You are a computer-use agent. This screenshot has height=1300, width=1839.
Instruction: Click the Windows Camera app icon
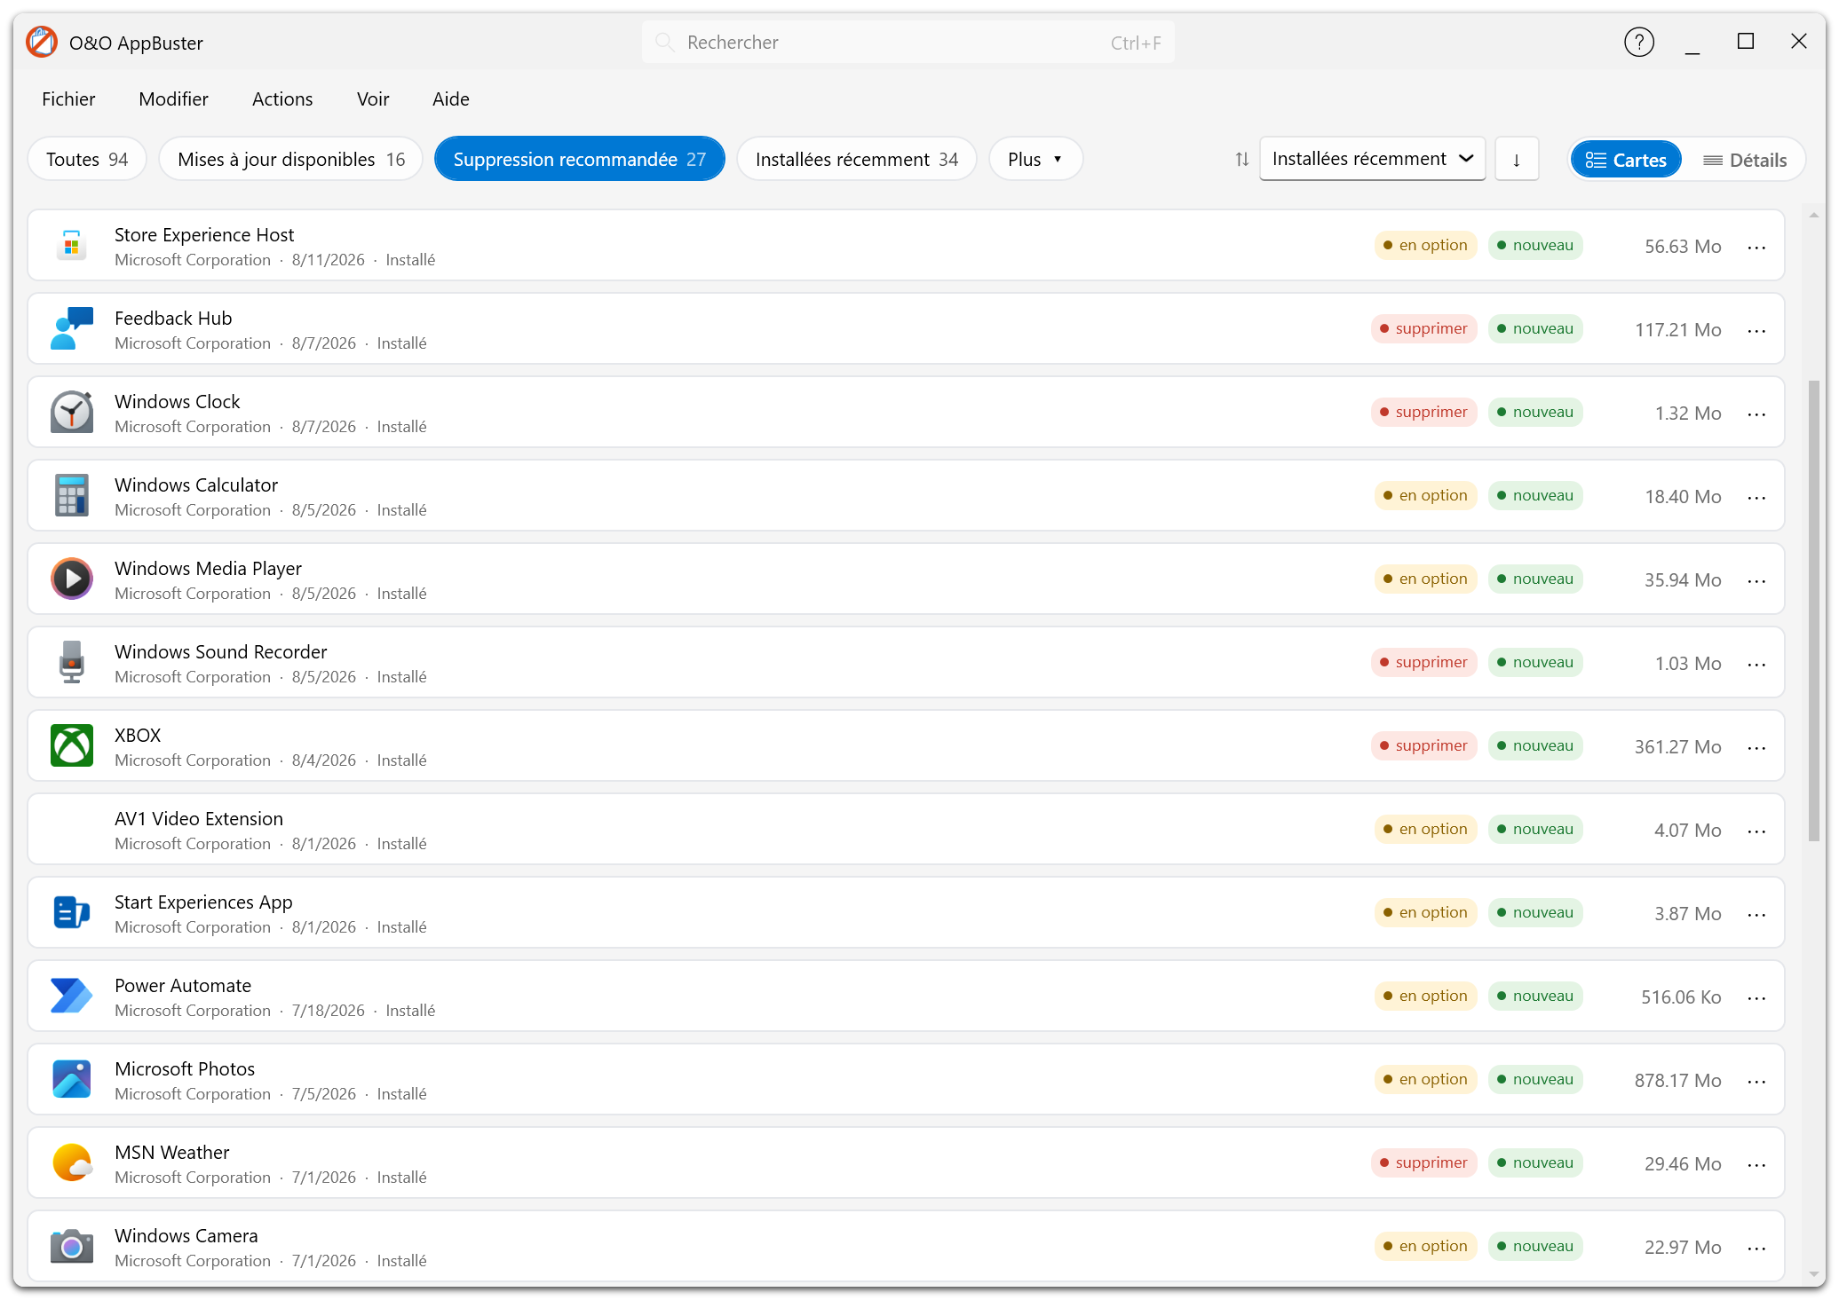pyautogui.click(x=72, y=1246)
